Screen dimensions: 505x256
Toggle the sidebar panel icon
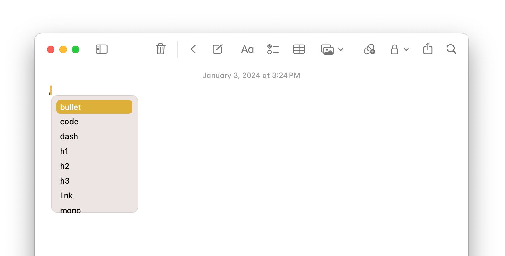tap(101, 49)
